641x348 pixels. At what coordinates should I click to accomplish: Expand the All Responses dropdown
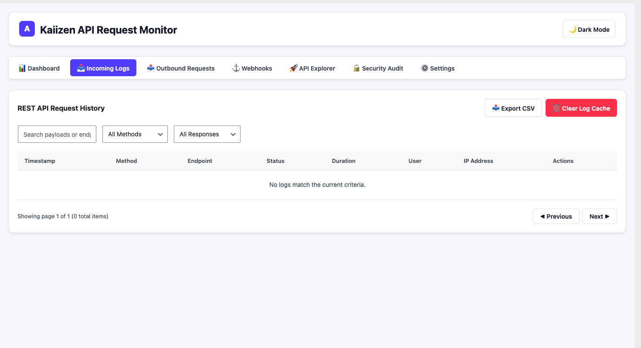207,134
